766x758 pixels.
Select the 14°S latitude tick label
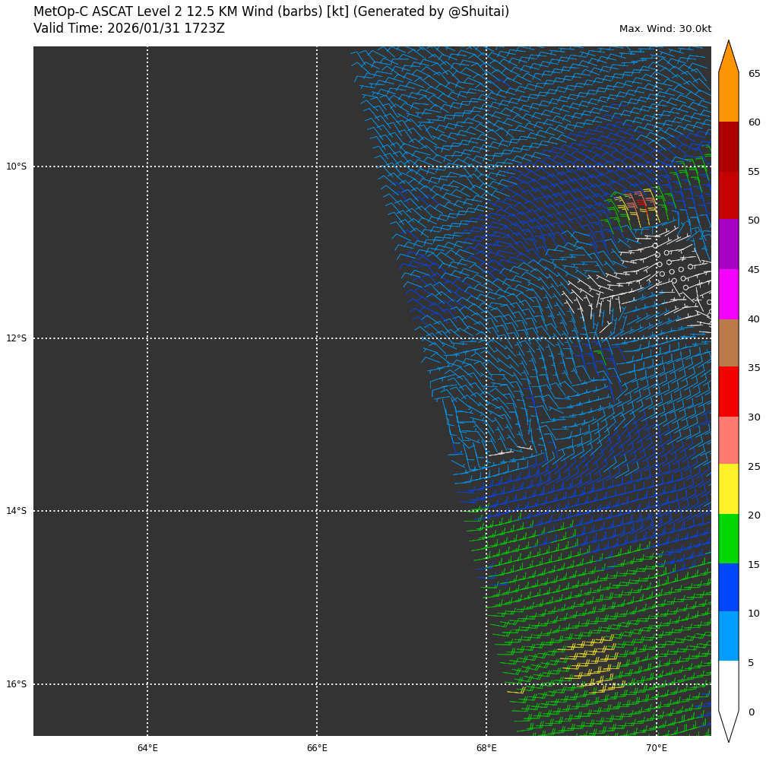click(16, 511)
